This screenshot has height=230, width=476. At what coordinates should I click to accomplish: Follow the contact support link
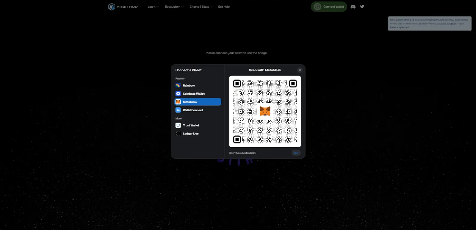446,24
